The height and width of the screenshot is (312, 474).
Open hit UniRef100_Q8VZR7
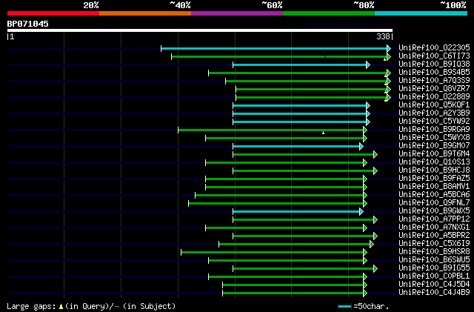point(434,88)
